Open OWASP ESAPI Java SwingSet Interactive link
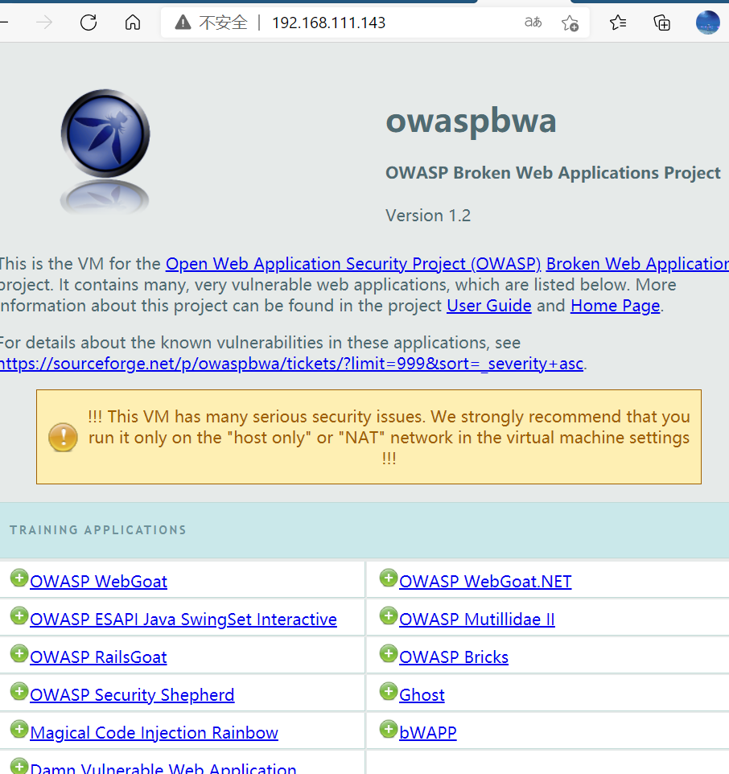 183,620
